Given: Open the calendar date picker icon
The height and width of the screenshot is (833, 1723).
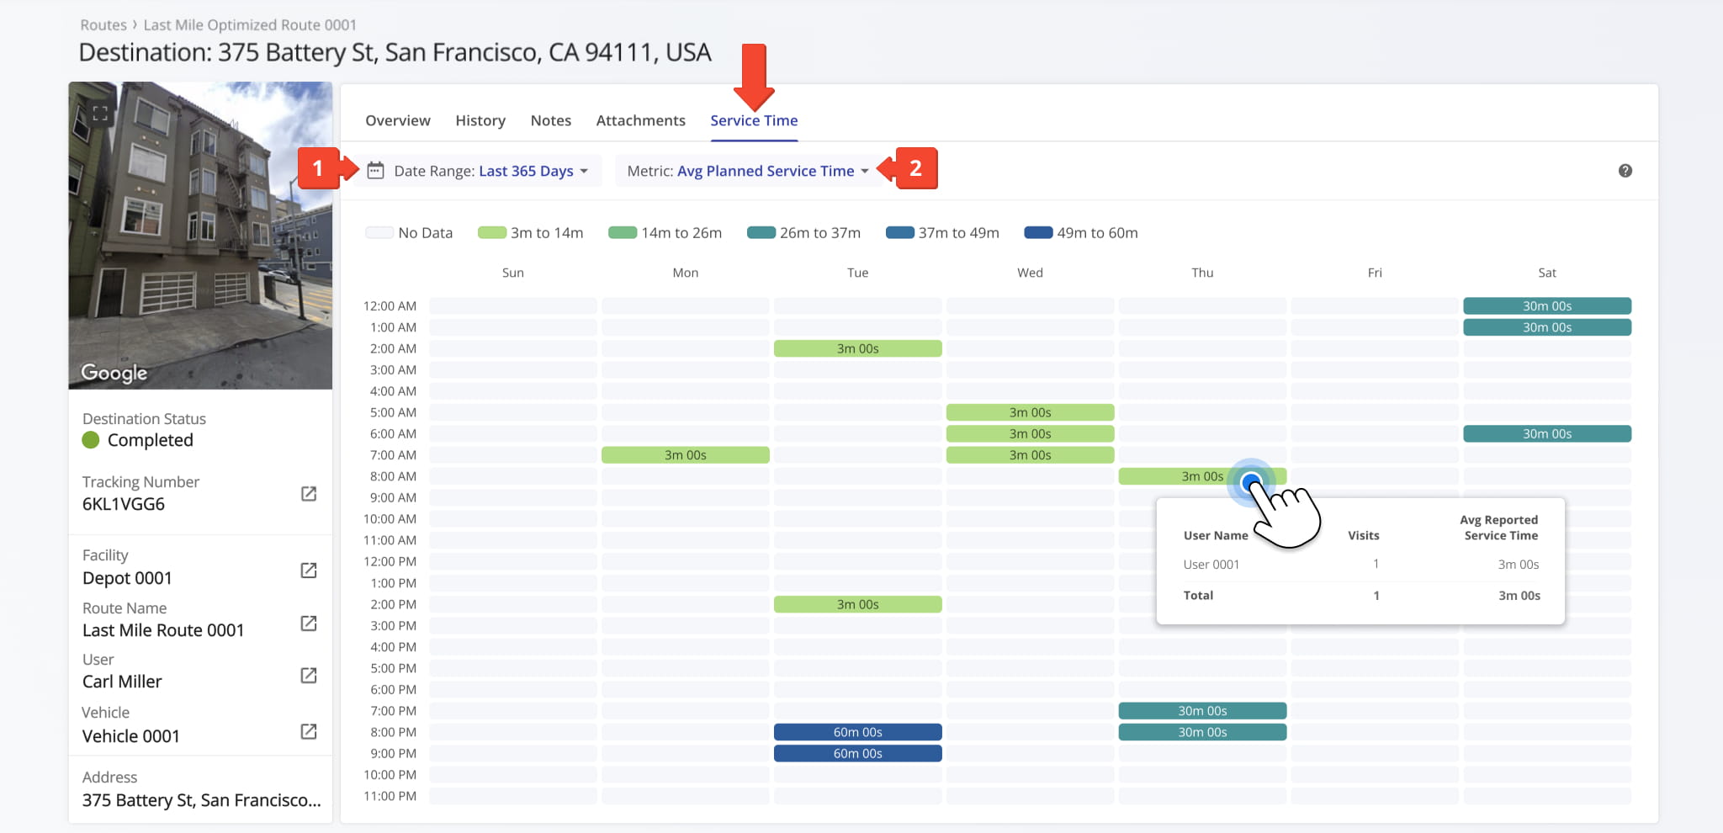Looking at the screenshot, I should tap(376, 170).
